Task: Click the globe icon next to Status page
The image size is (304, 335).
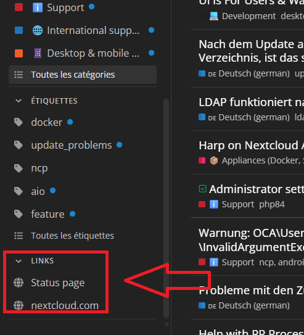Action: [x=18, y=283]
